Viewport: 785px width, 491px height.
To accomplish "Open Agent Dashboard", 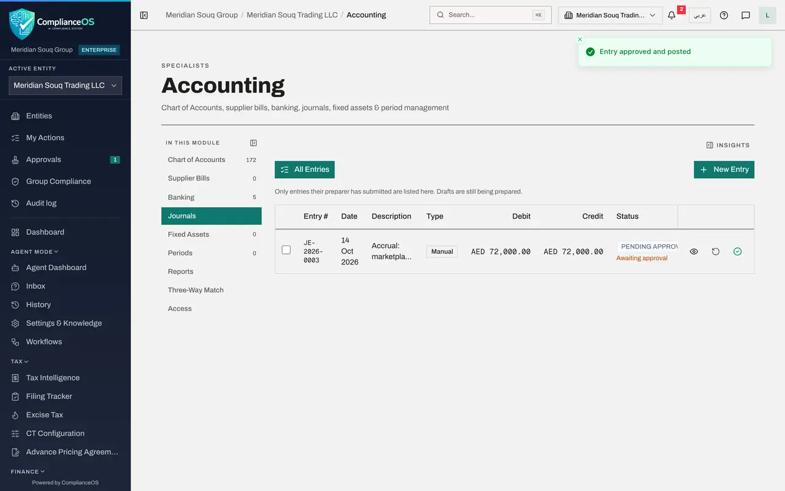I will point(65,268).
